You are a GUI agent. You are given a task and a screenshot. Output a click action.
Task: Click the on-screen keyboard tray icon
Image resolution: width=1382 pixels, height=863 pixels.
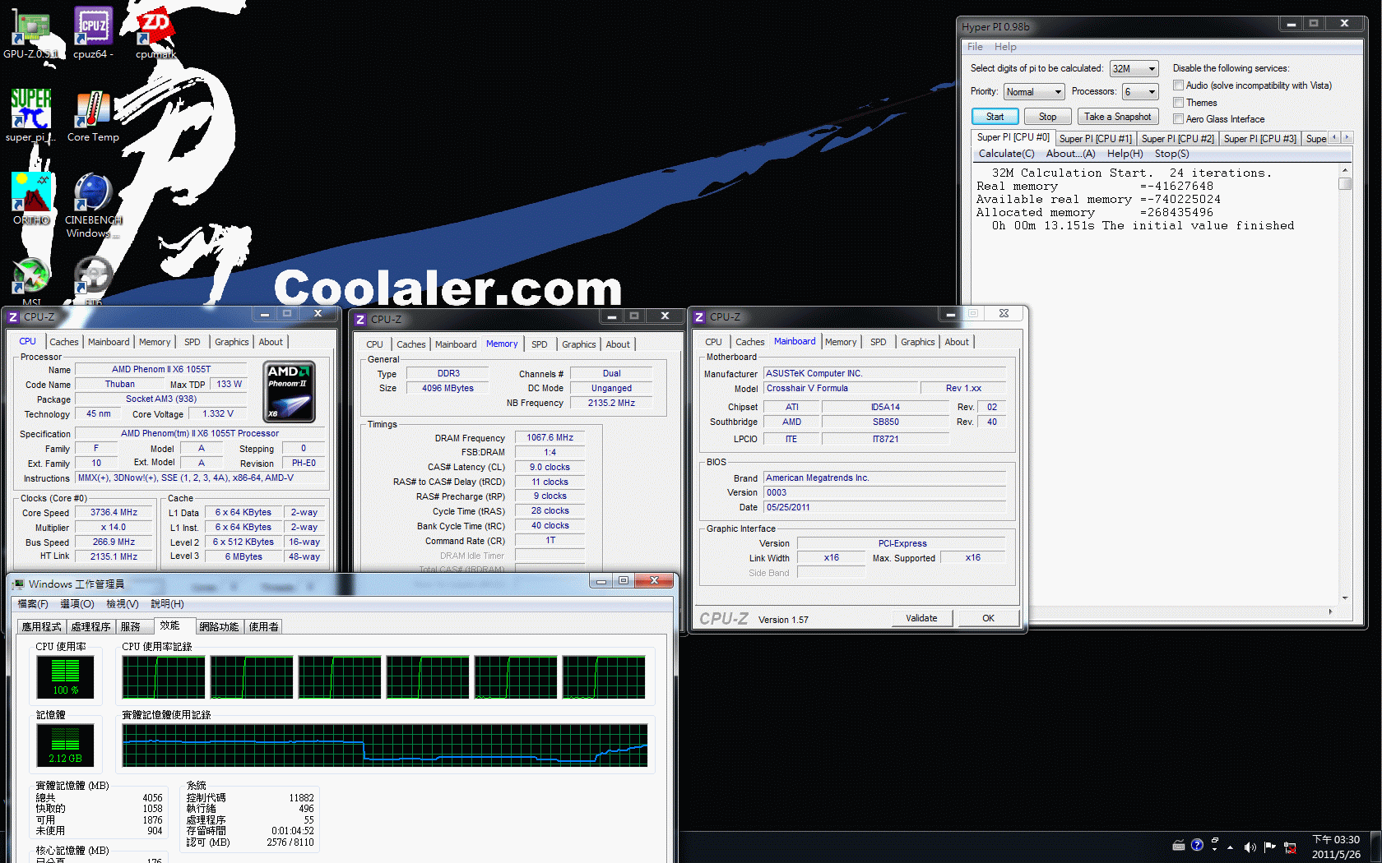(x=1179, y=845)
